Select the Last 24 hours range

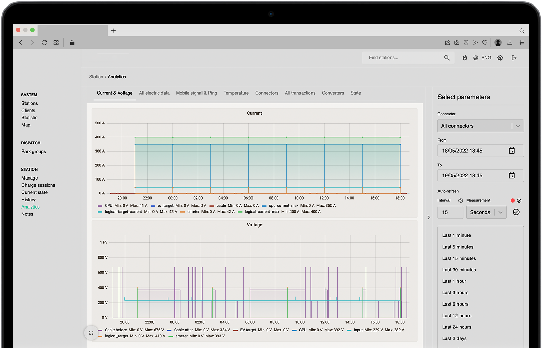[457, 327]
